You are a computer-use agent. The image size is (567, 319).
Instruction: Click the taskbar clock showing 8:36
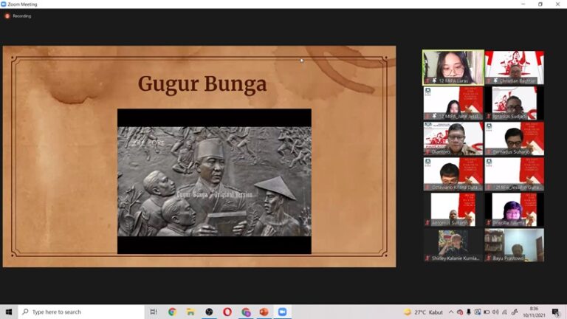[533, 312]
